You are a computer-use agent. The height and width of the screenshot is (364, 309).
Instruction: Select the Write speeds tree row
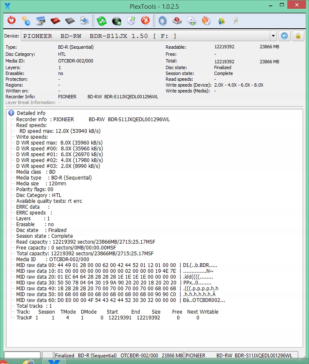pos(32,137)
